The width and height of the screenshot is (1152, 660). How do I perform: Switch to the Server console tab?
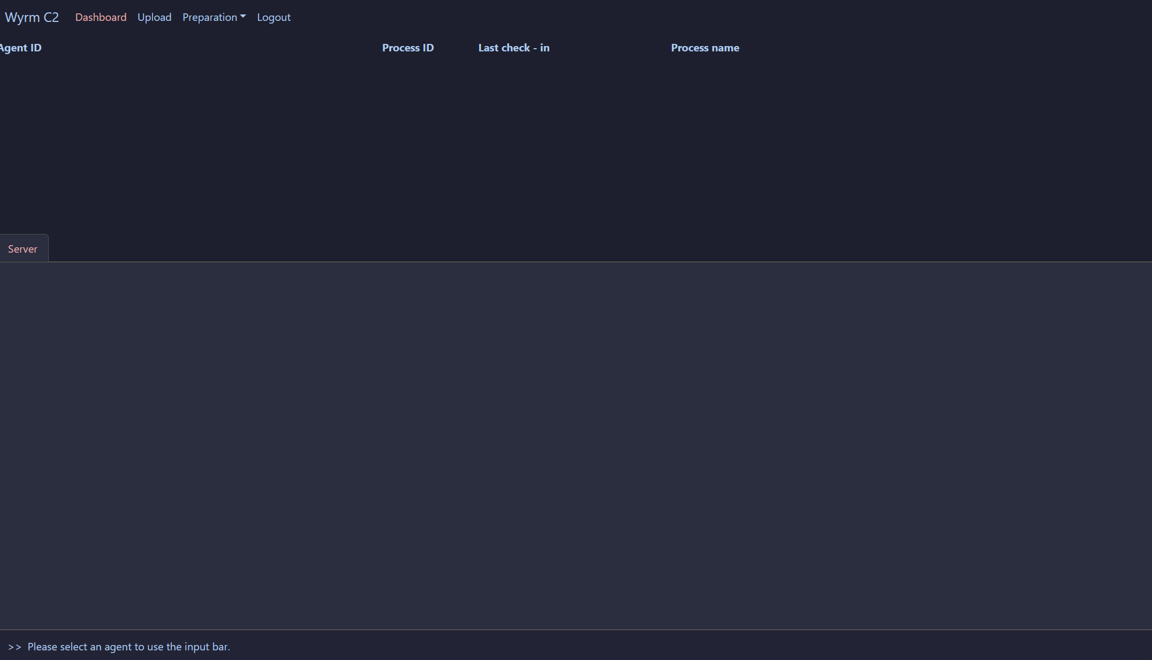coord(22,248)
